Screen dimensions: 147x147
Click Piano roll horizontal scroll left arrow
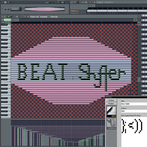pos(13,20)
